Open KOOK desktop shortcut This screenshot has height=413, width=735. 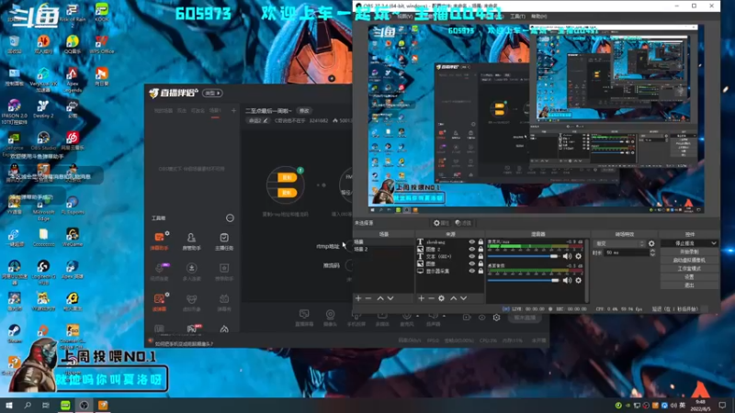pos(101,12)
